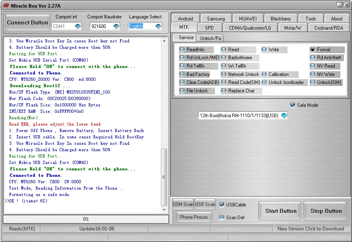Open the Language Select dropdown

[x=158, y=26]
